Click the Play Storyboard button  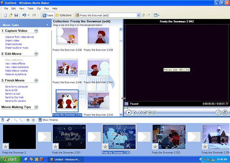pyautogui.click(x=33, y=120)
